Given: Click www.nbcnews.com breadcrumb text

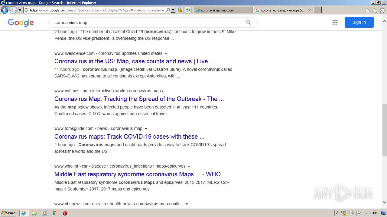Looking at the screenshot, I should 72,204.
